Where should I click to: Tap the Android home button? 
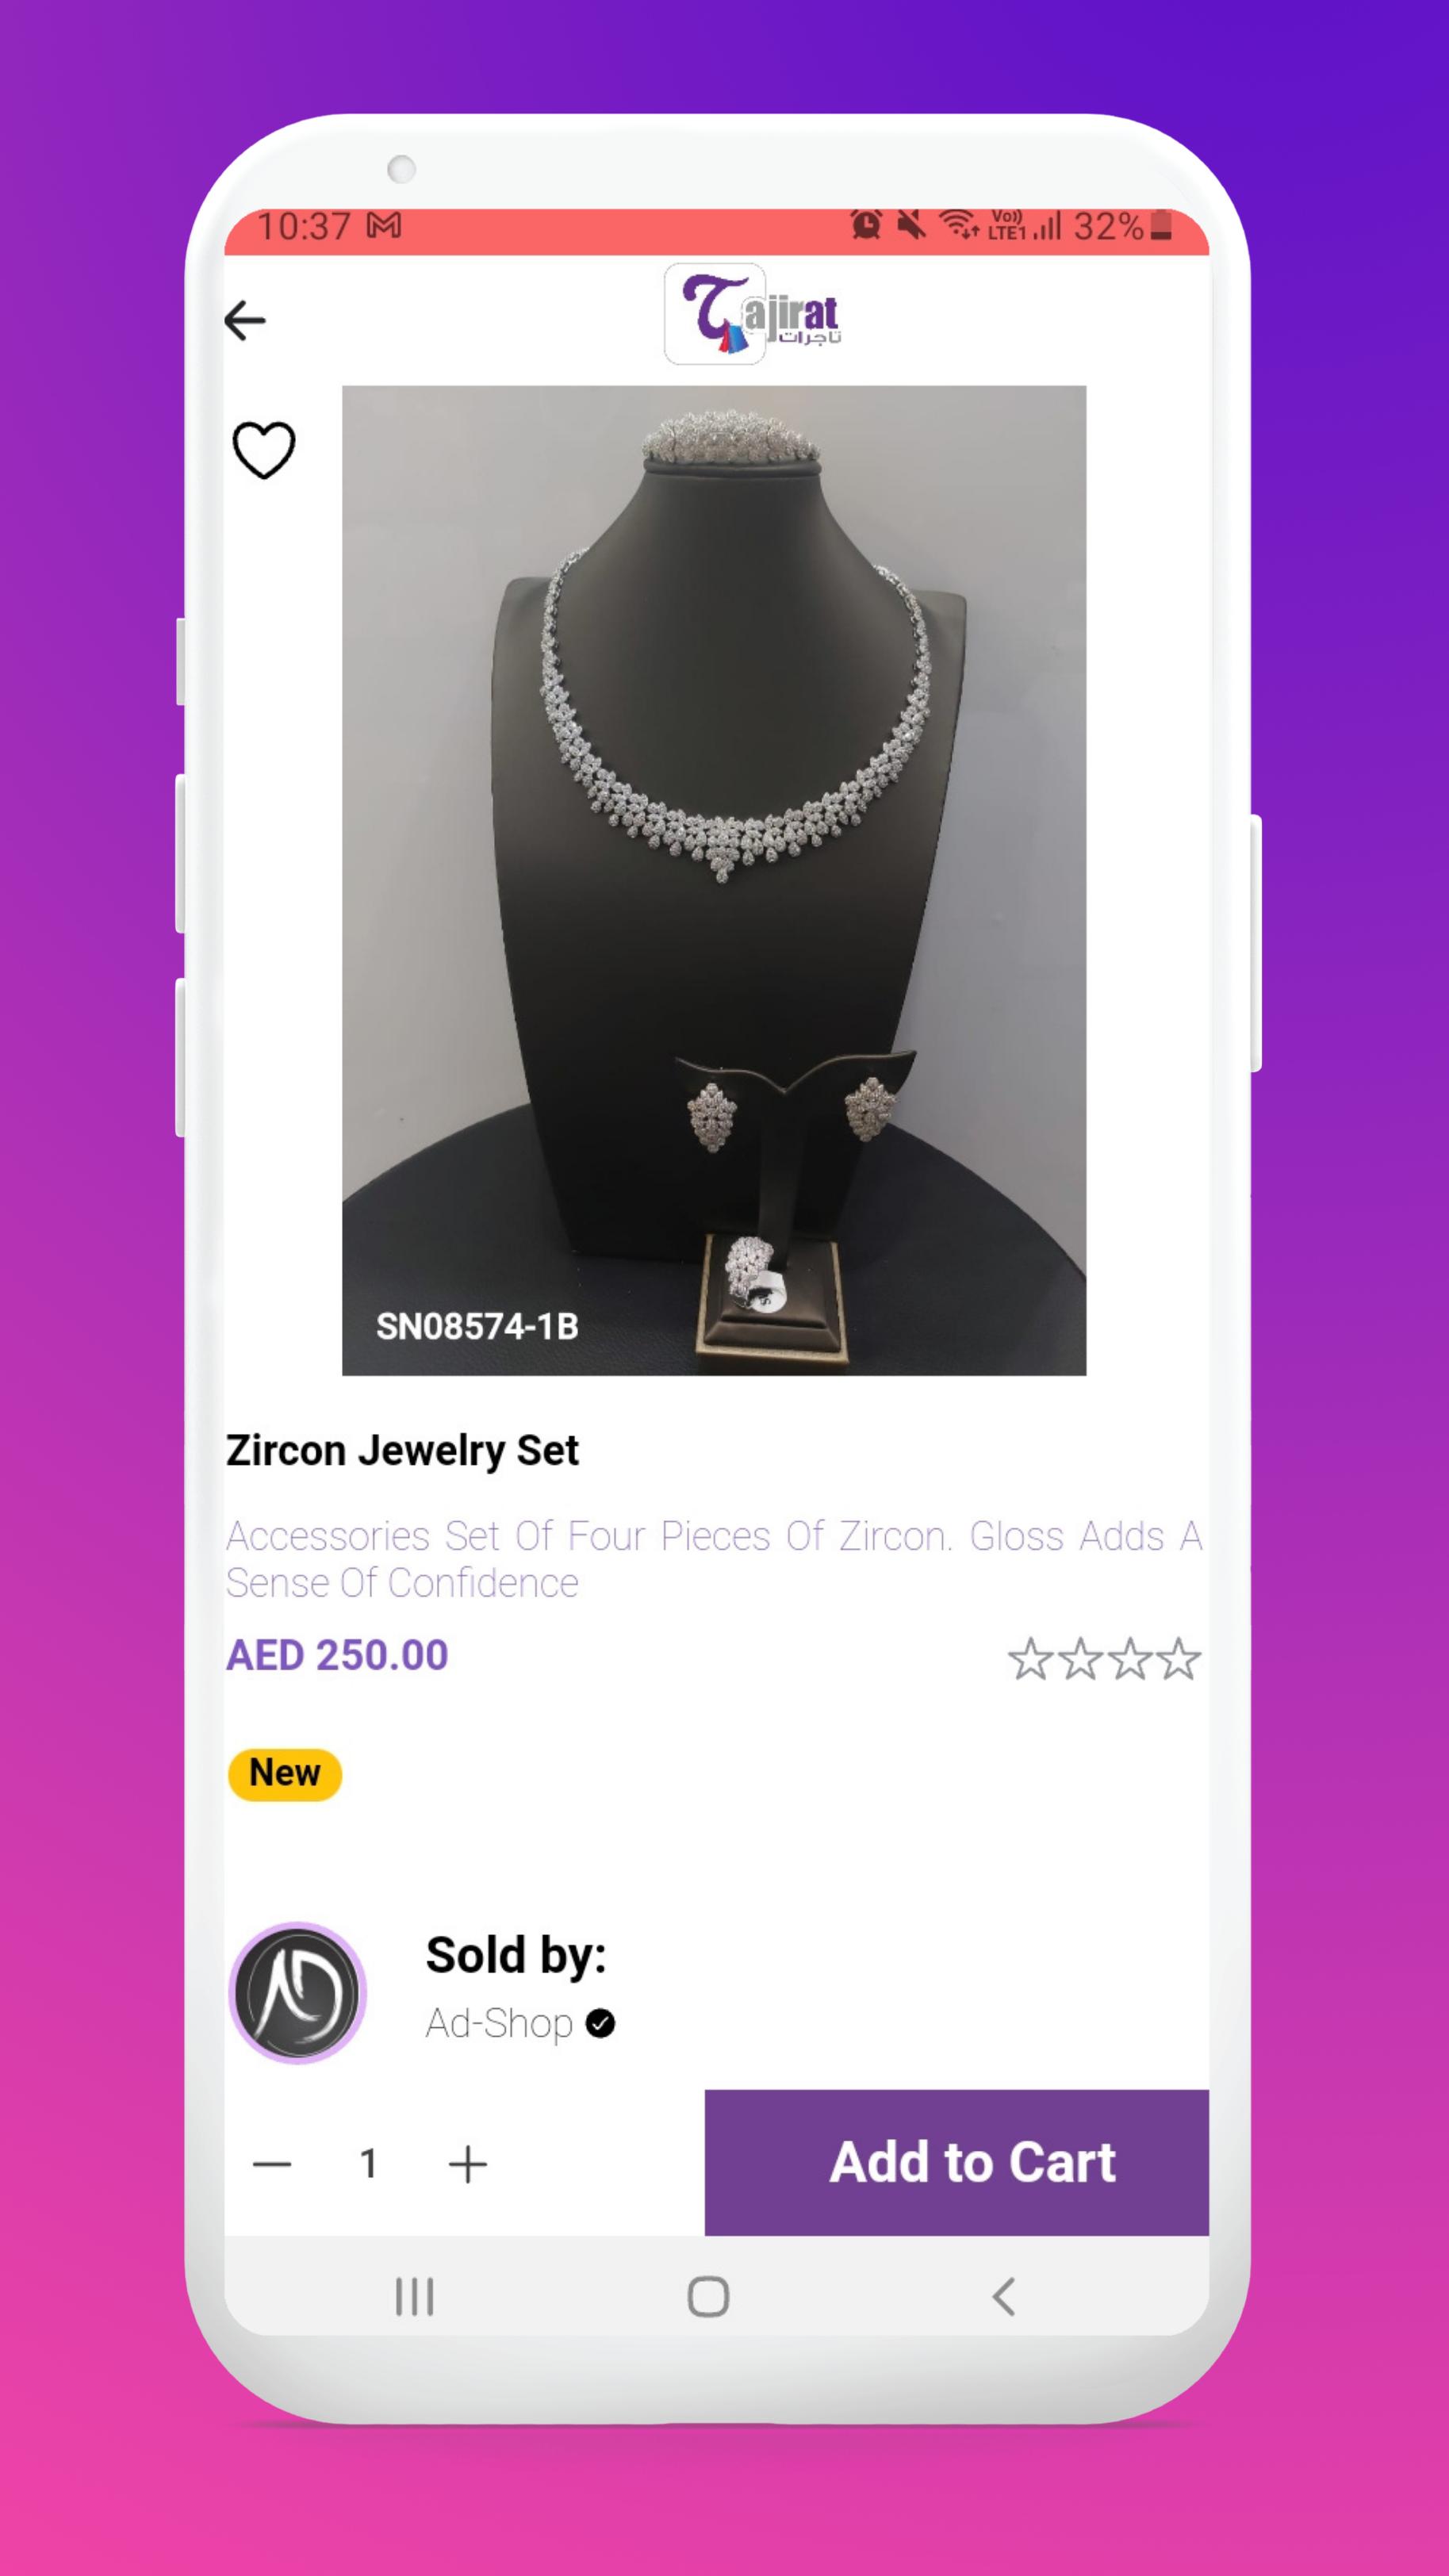click(708, 2297)
